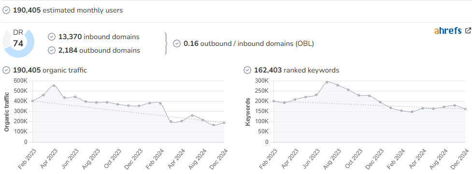Click the April 2023 peak point on organic traffic chart

54,86
